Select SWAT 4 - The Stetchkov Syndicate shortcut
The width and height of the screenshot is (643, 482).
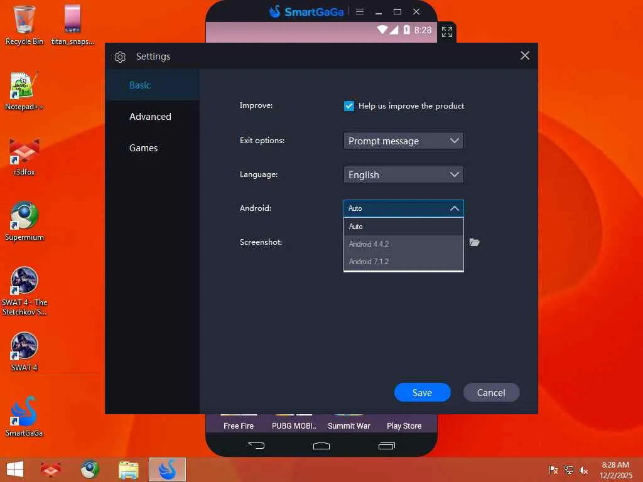pos(24,291)
